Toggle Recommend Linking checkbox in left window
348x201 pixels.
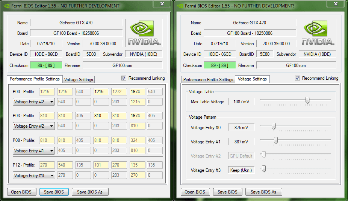[124, 78]
